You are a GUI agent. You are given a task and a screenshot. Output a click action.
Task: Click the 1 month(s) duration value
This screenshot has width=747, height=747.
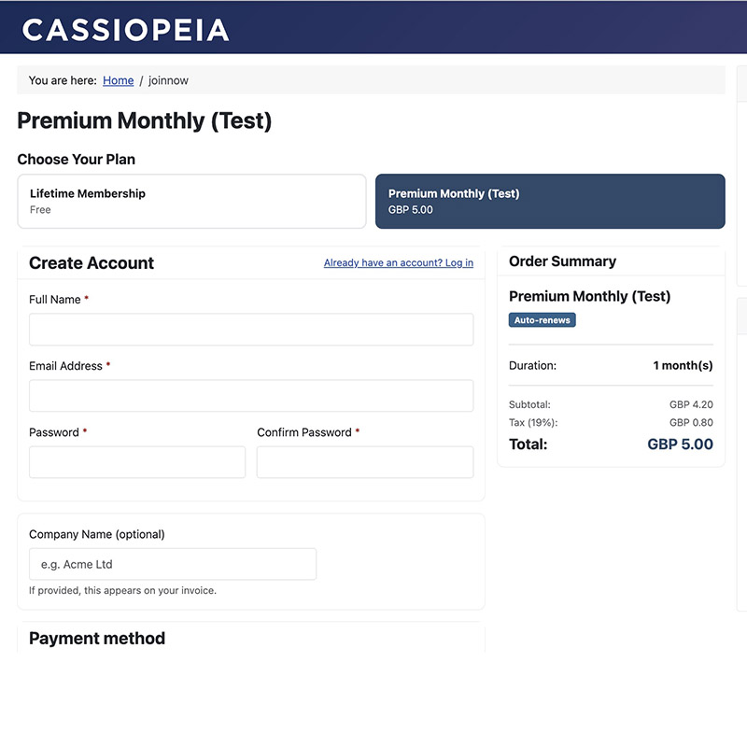pyautogui.click(x=683, y=365)
